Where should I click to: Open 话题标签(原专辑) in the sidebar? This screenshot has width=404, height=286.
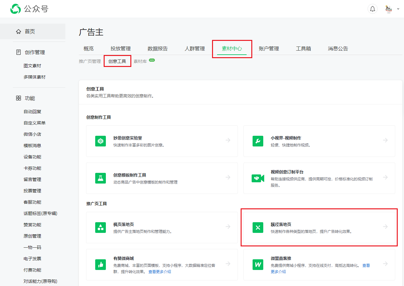(41, 213)
